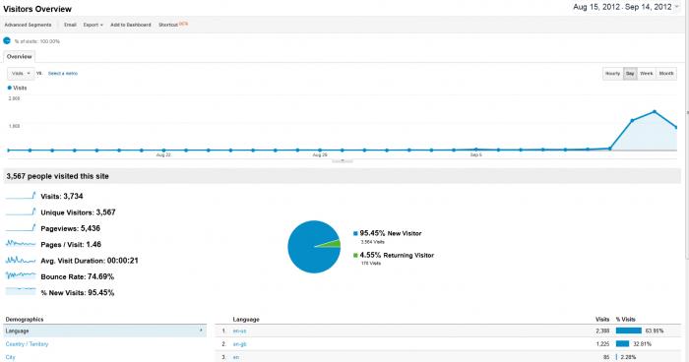Screen dimensions: 689x362
Task: Click the text 'Visits: 3,734'
Action: point(62,197)
